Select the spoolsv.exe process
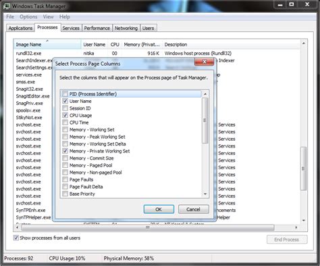Viewport: 320px width, 266px height. [x=28, y=110]
